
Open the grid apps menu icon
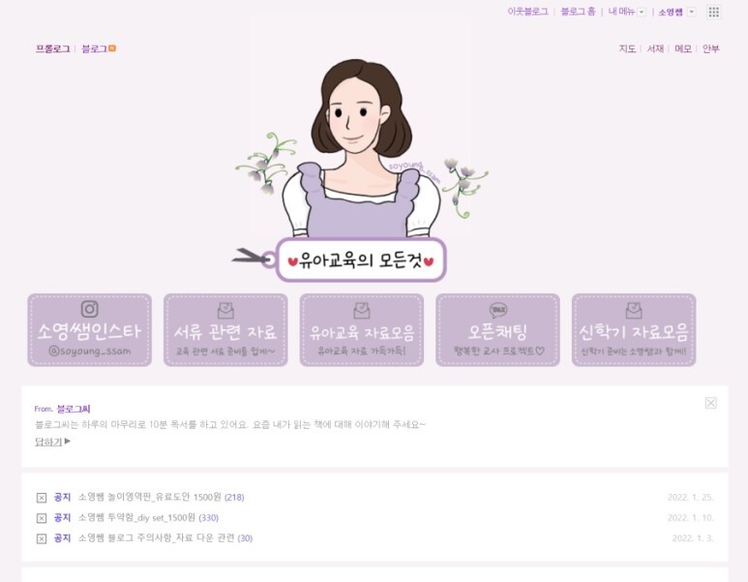point(714,12)
